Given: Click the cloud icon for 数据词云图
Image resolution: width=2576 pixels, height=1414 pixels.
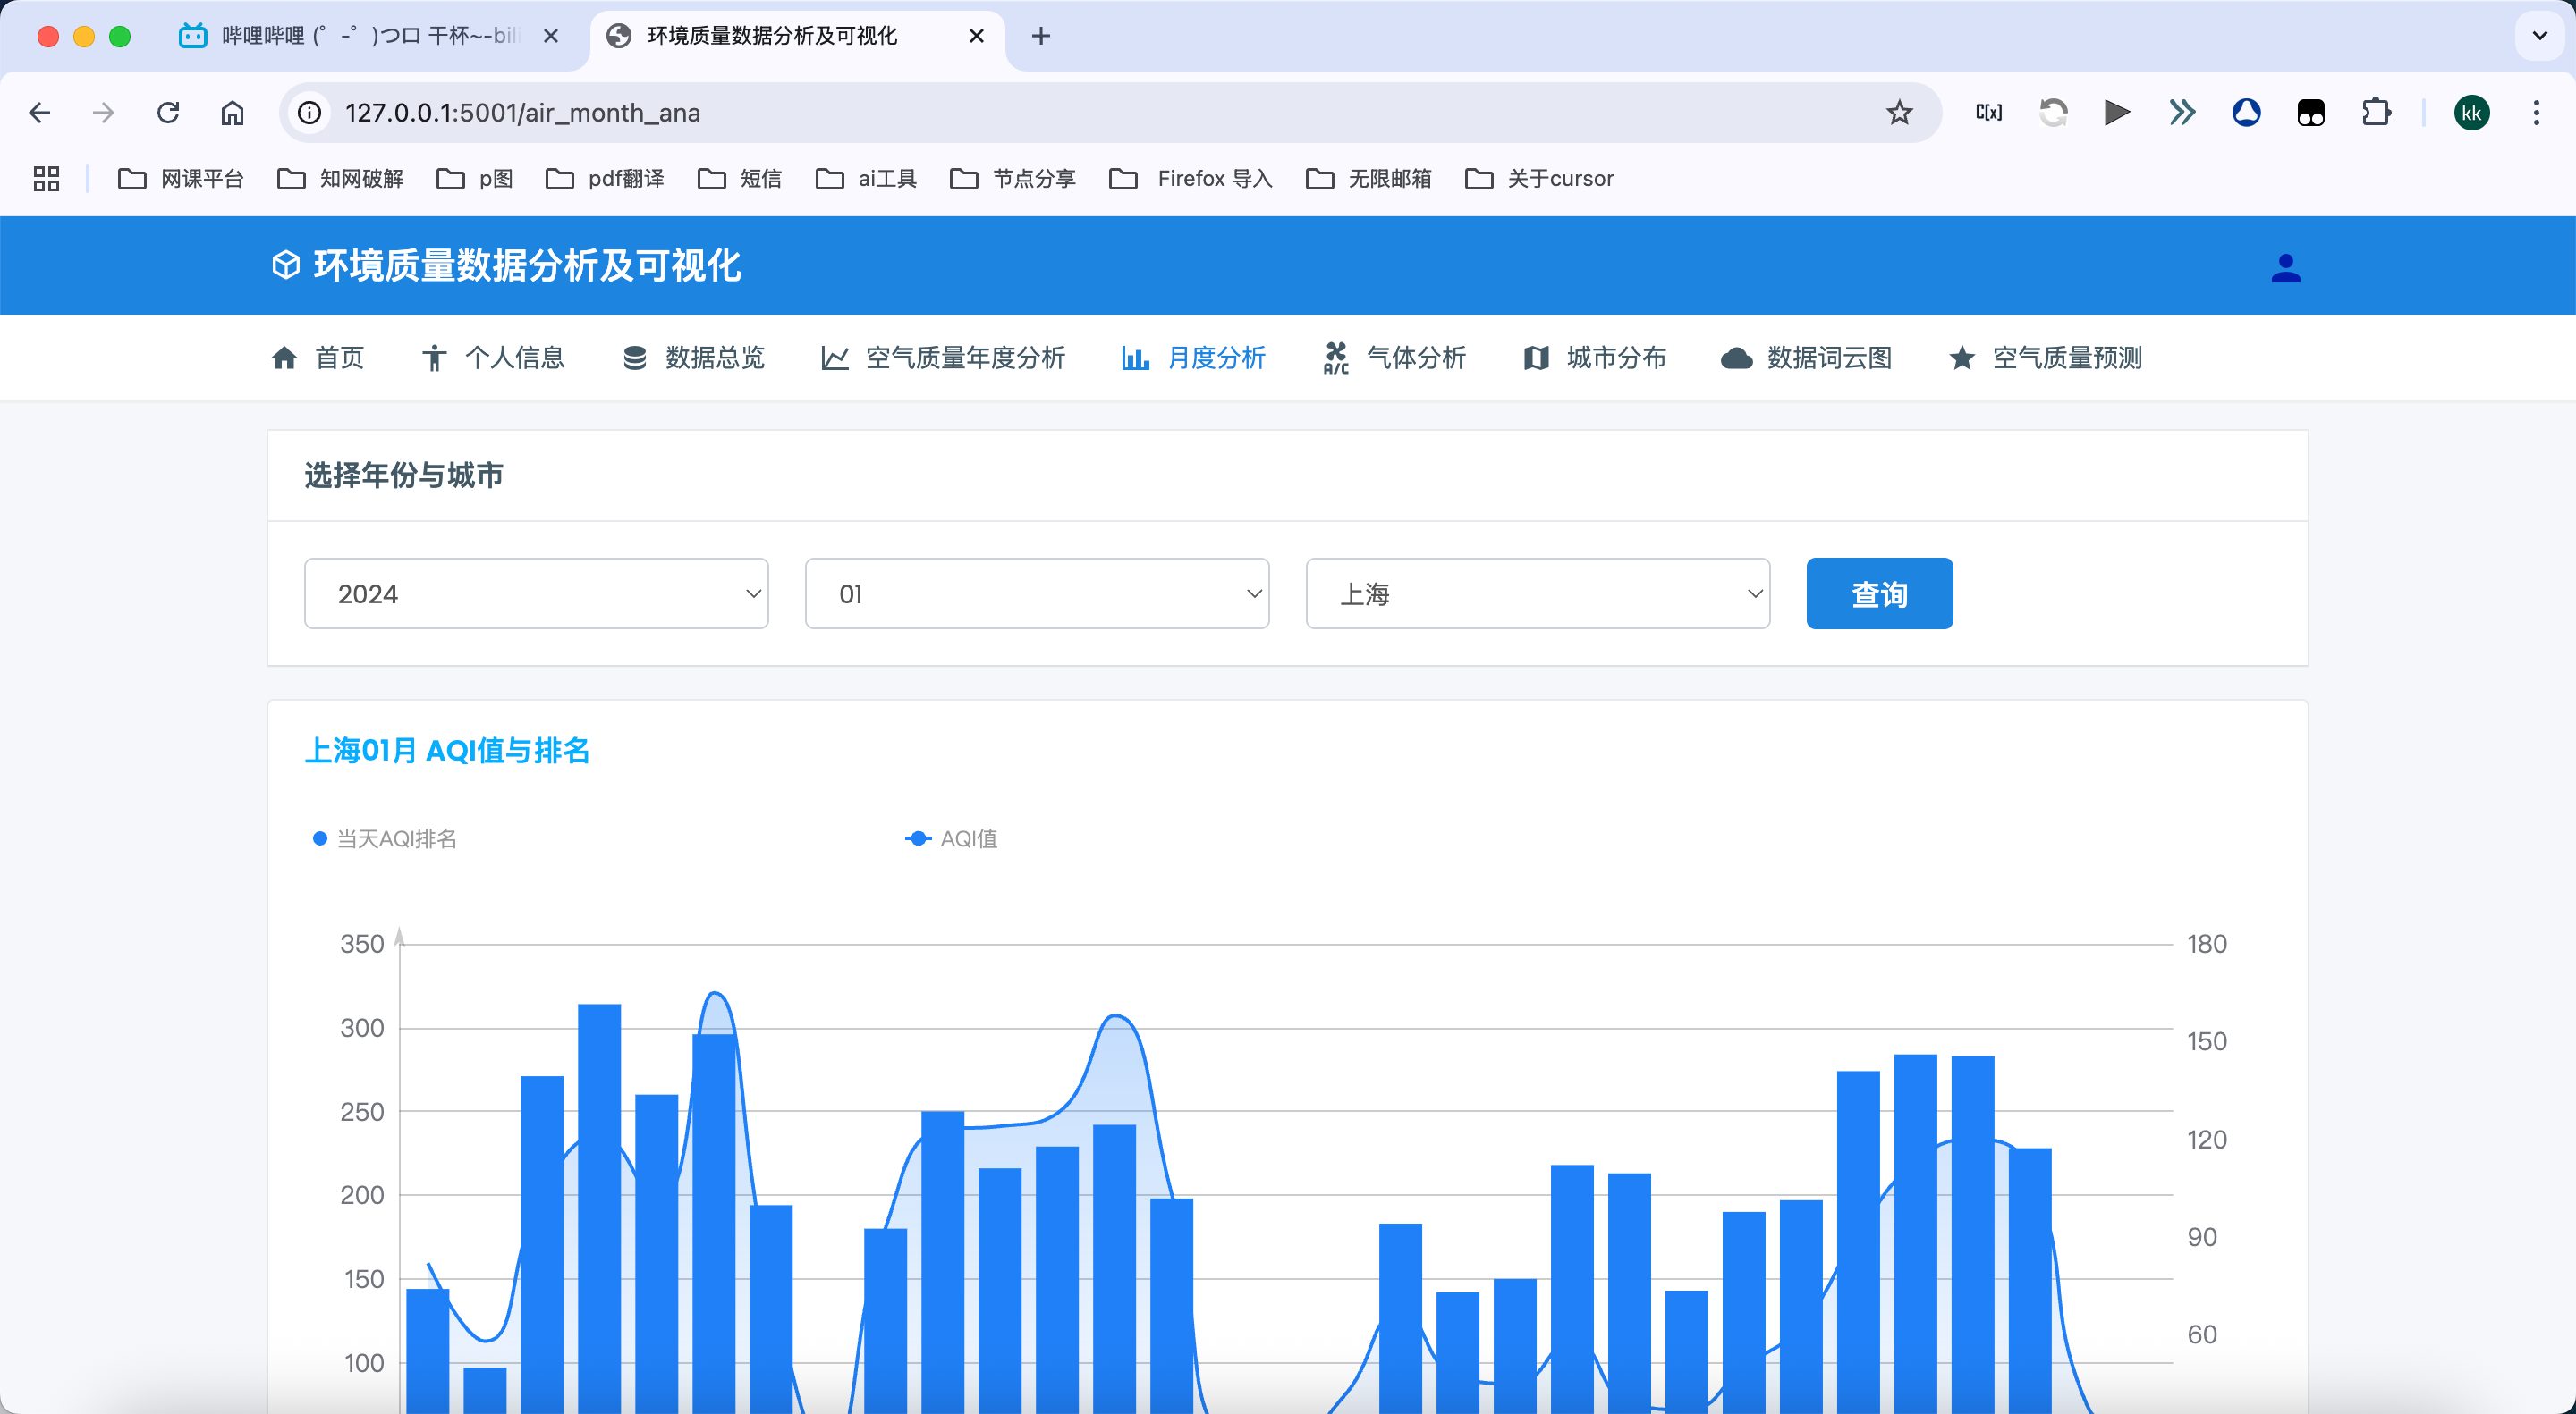Looking at the screenshot, I should tap(1736, 358).
